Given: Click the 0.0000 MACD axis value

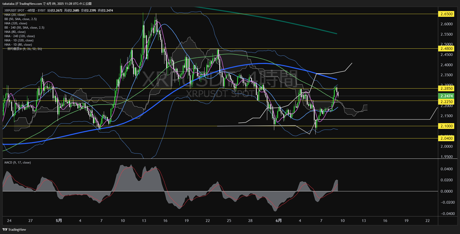Looking at the screenshot, I should click(x=447, y=191).
